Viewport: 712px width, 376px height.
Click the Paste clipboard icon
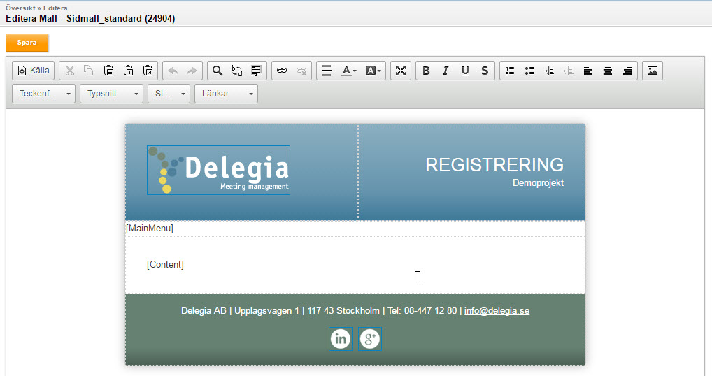[108, 71]
